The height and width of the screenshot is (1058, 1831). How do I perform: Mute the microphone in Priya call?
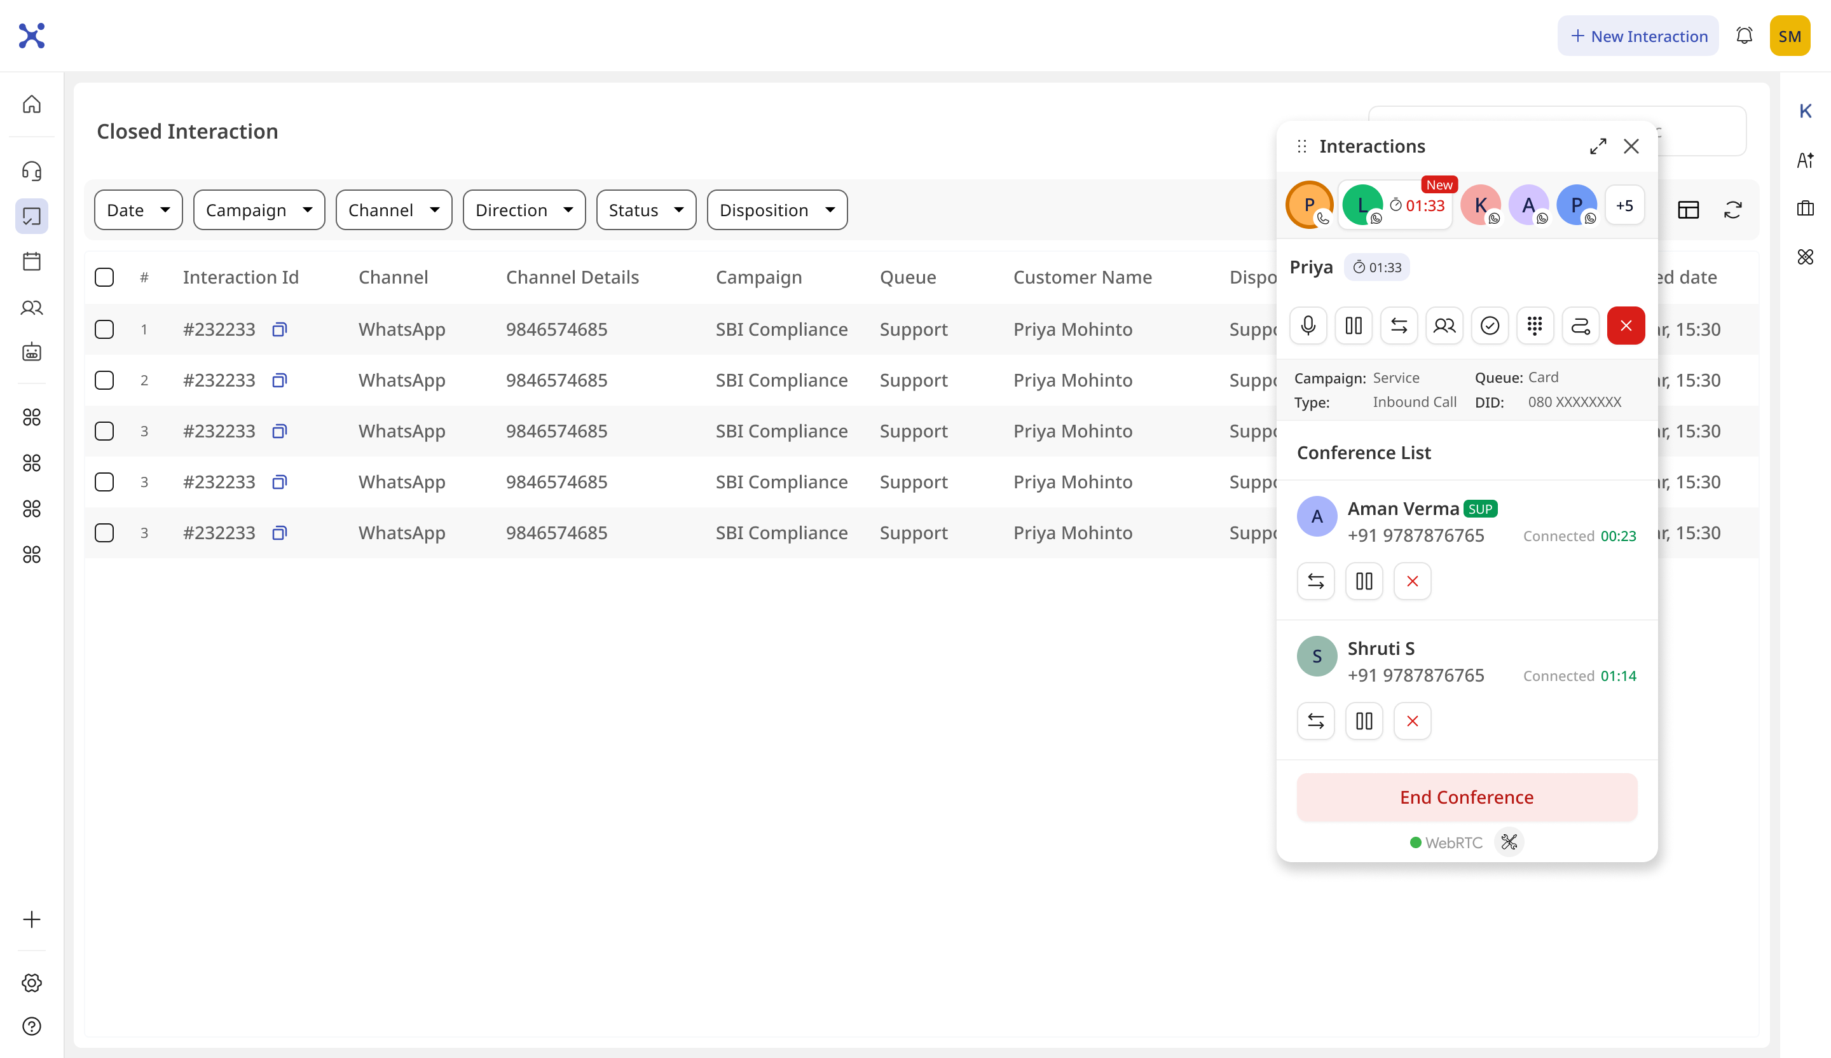[1308, 326]
